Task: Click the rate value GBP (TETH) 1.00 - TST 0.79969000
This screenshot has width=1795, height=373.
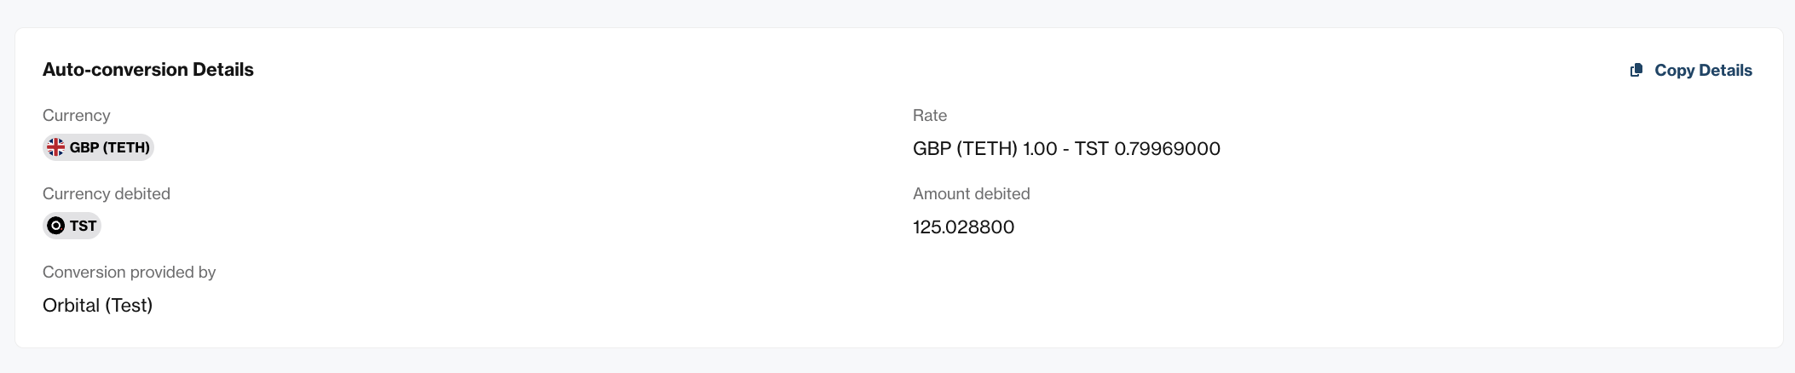Action: [1066, 149]
